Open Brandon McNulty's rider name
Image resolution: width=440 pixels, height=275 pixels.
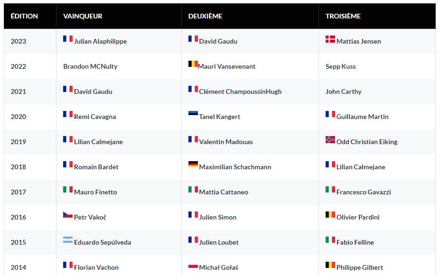[x=90, y=66]
